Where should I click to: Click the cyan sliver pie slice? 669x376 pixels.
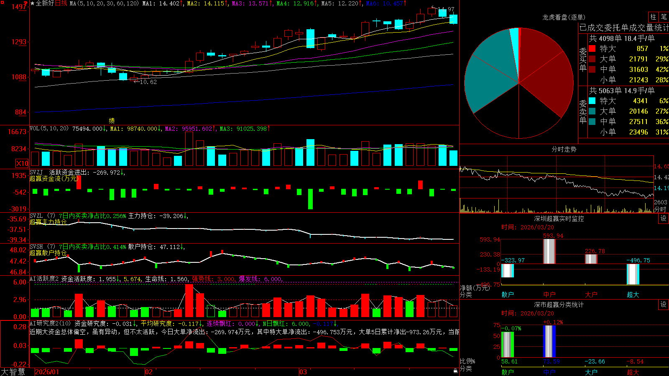pyautogui.click(x=515, y=46)
